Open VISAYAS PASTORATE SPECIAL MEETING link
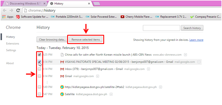Viewport: 222px width, 105px height. [x=119, y=62]
